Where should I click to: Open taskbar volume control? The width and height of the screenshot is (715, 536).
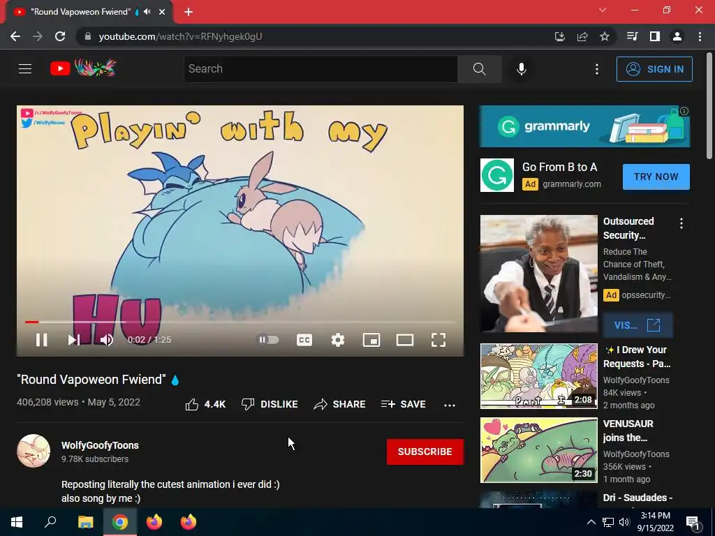pos(625,522)
